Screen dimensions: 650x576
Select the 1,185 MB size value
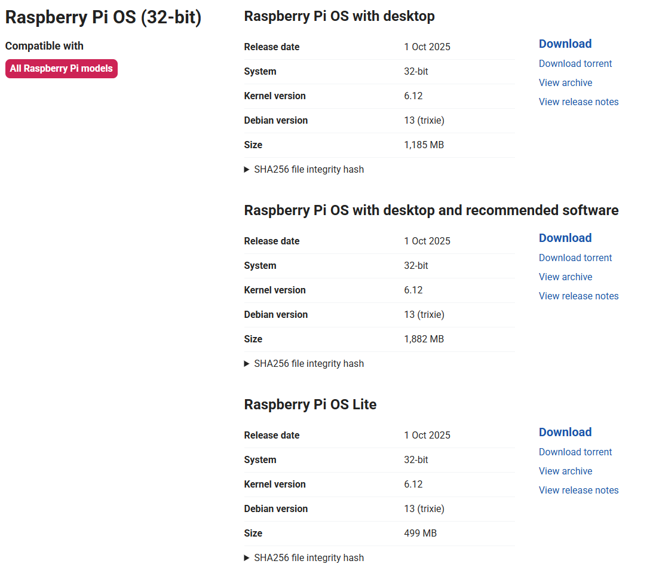(424, 145)
